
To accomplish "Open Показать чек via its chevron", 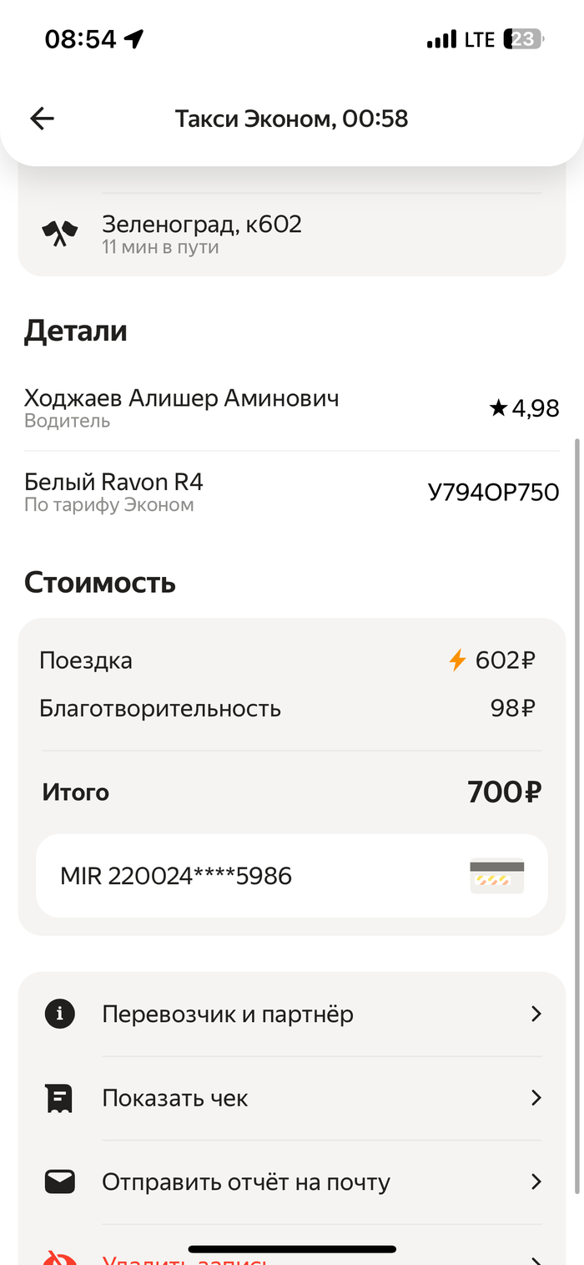I will pos(536,1098).
